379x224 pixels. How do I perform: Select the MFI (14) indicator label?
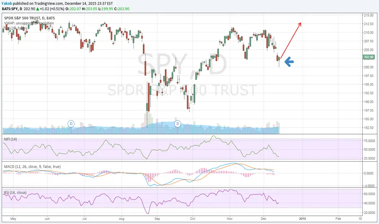pos(11,139)
